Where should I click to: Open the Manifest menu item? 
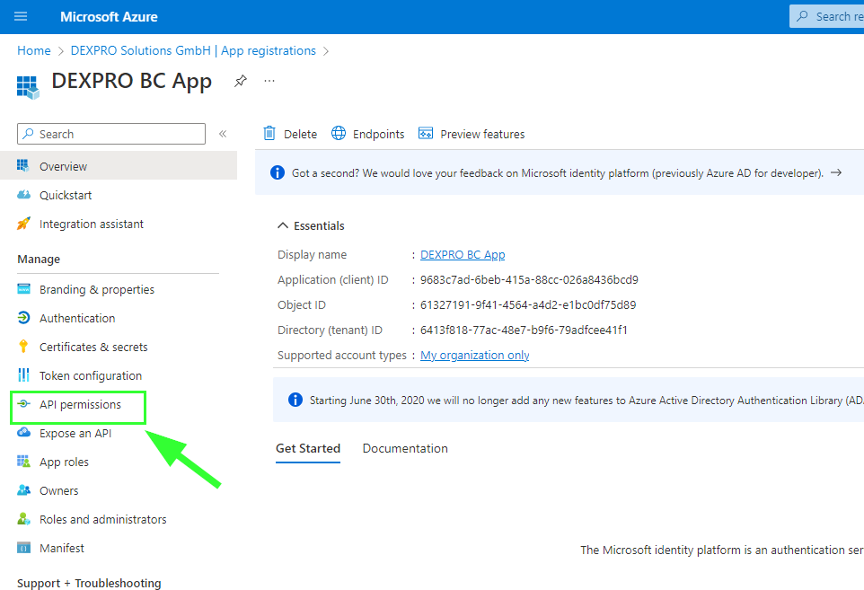pyautogui.click(x=61, y=549)
